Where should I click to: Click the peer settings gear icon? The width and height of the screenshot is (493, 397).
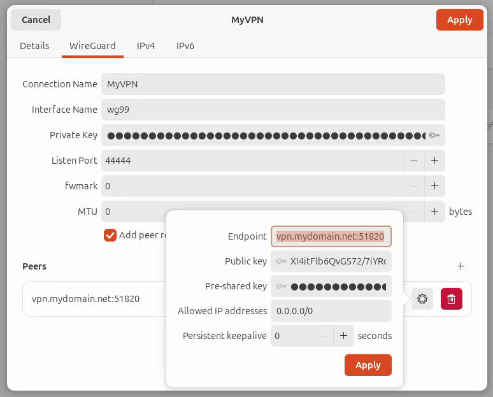pos(422,299)
